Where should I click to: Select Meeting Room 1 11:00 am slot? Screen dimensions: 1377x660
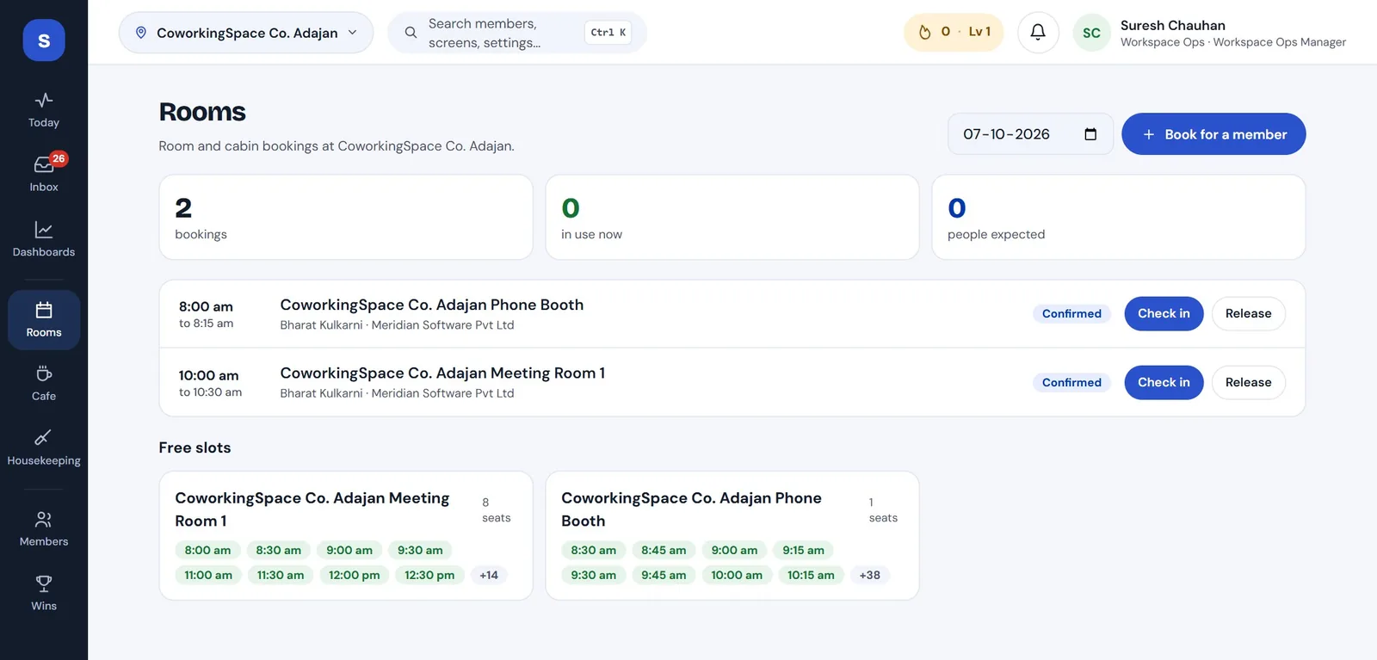(208, 576)
